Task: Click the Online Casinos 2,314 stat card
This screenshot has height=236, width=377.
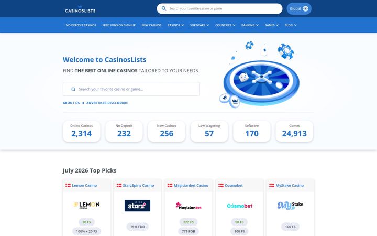Action: pyautogui.click(x=82, y=131)
